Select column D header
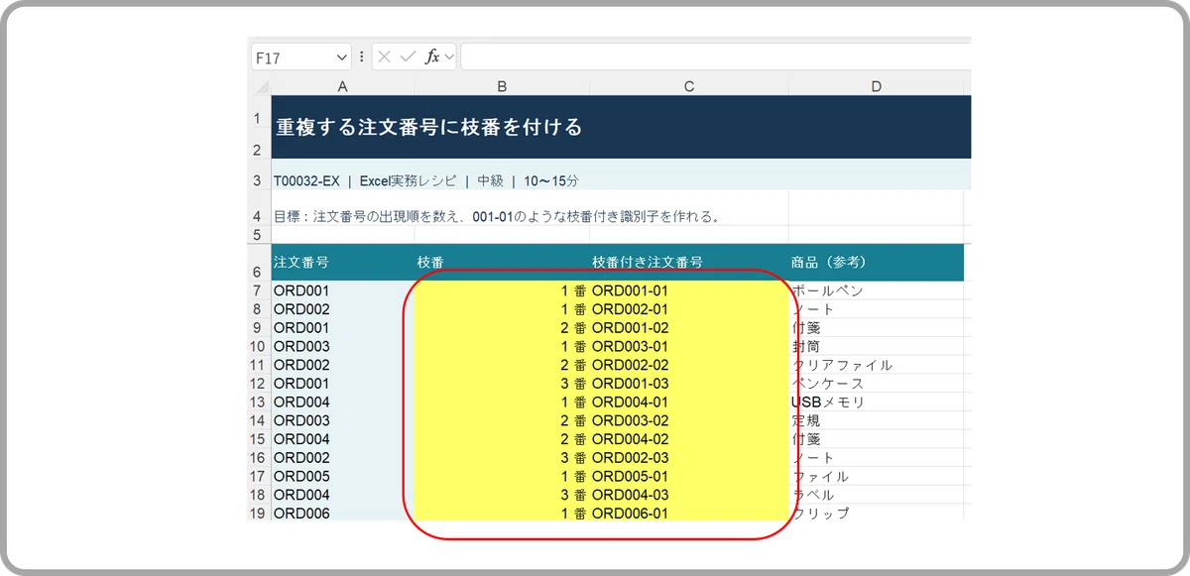 click(877, 86)
